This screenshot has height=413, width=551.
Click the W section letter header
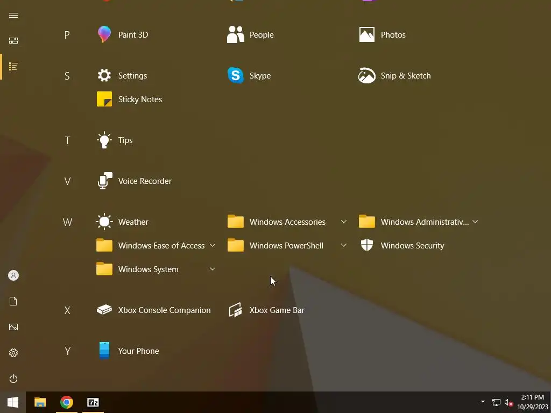[67, 222]
